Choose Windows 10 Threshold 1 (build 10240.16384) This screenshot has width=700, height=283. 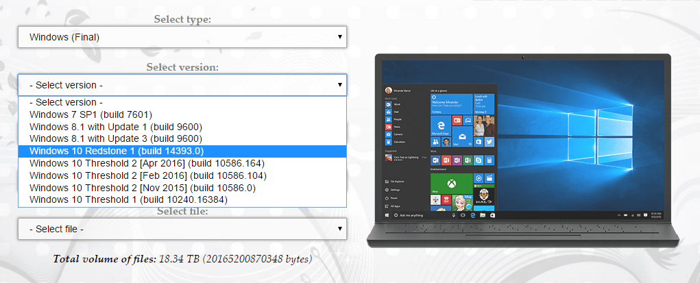[x=129, y=199]
